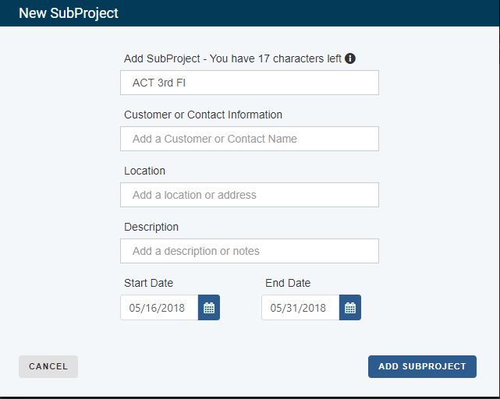Click the dark blue dialog header bar
The height and width of the screenshot is (399, 500).
click(250, 13)
